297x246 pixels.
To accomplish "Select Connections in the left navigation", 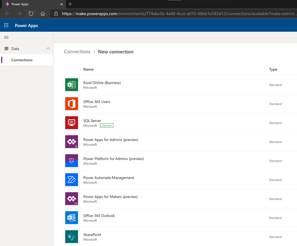I will (22, 60).
